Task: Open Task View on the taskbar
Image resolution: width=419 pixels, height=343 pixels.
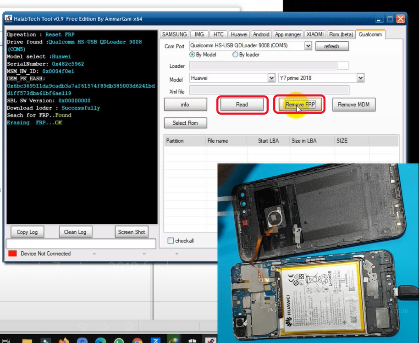Action: 6,341
